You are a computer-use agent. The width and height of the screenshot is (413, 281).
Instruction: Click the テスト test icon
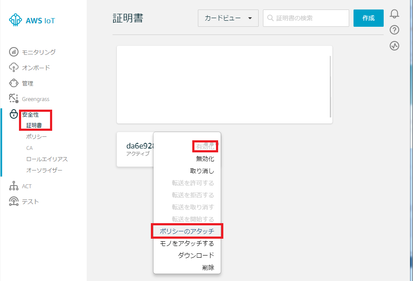14,202
